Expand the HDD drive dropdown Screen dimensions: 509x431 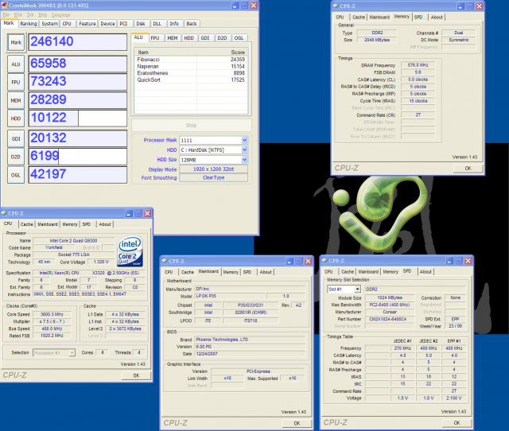click(244, 150)
